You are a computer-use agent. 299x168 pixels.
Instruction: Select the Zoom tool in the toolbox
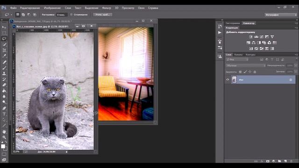(4, 137)
